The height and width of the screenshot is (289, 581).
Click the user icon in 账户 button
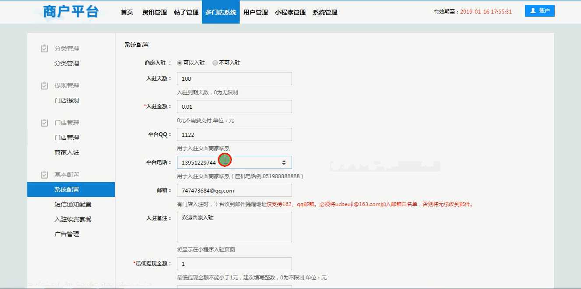pos(533,11)
